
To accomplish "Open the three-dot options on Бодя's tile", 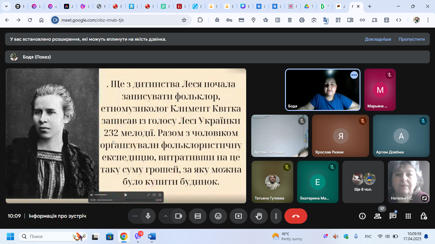I will click(354, 75).
